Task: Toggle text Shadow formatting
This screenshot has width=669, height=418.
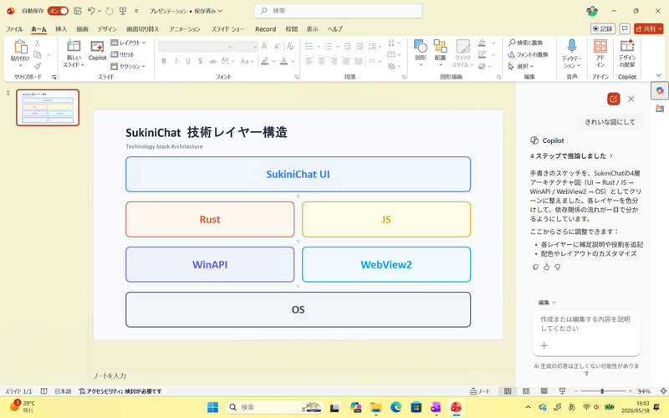Action: pos(200,61)
